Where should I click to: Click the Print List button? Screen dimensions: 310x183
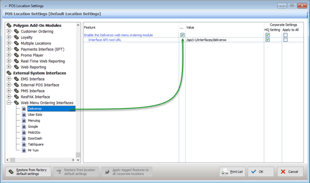coord(232,172)
